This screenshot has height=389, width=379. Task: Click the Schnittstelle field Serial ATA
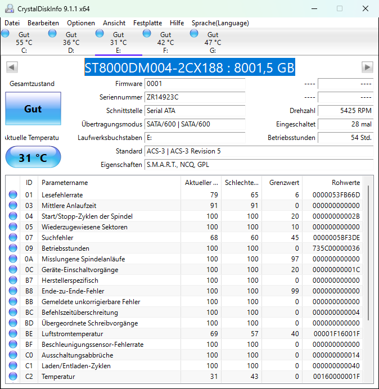(195, 111)
